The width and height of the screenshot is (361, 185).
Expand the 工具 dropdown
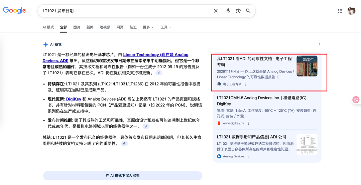[x=166, y=27]
